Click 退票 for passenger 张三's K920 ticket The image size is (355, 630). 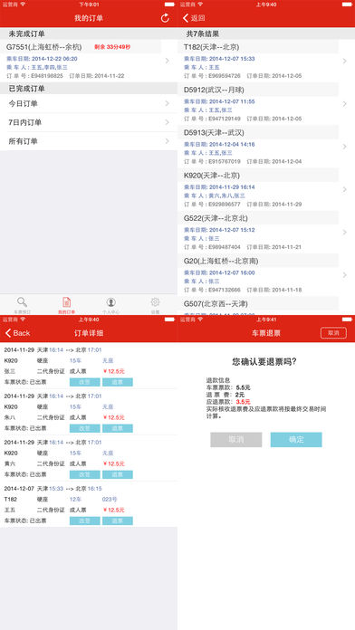coord(118,382)
